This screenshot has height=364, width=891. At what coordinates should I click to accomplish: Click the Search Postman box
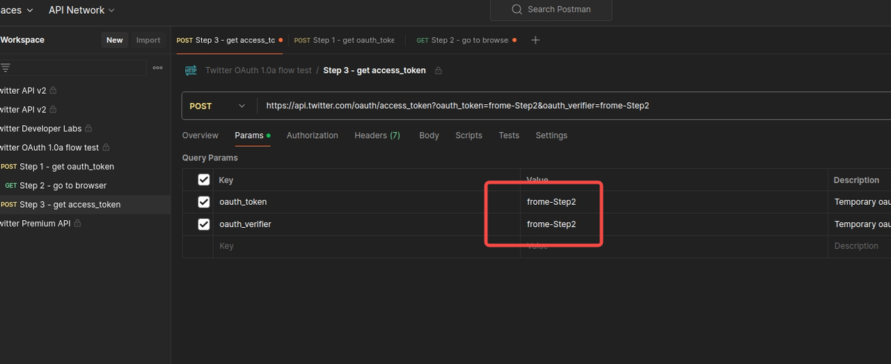pyautogui.click(x=551, y=10)
